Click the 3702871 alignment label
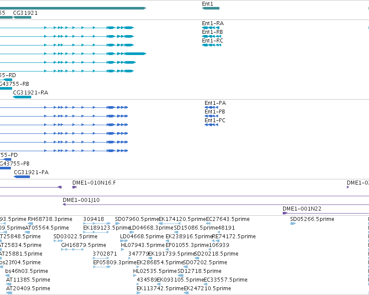This screenshot has width=369, height=295. click(x=105, y=254)
